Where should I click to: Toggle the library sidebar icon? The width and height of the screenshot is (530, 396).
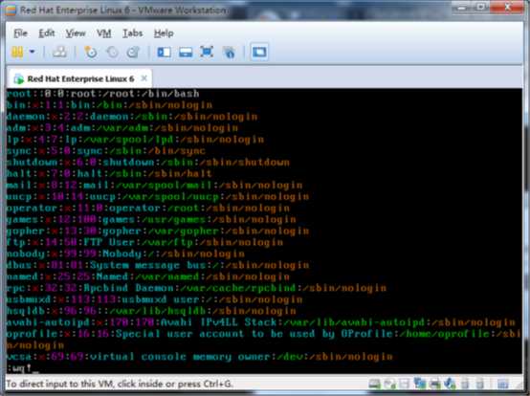(164, 52)
